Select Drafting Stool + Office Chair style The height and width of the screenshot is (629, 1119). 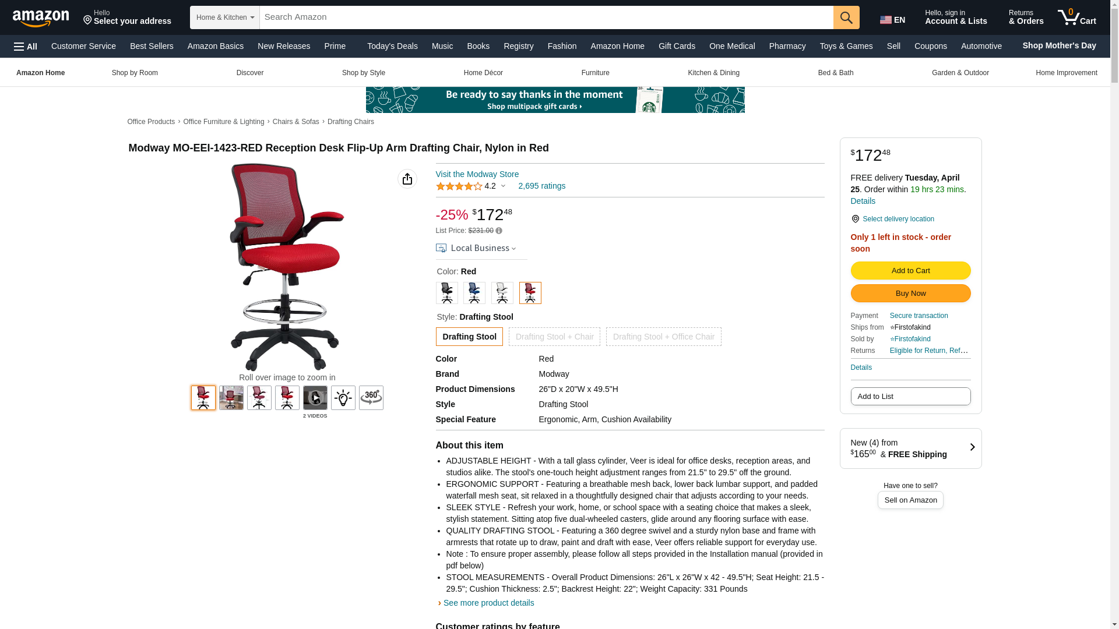[663, 337]
